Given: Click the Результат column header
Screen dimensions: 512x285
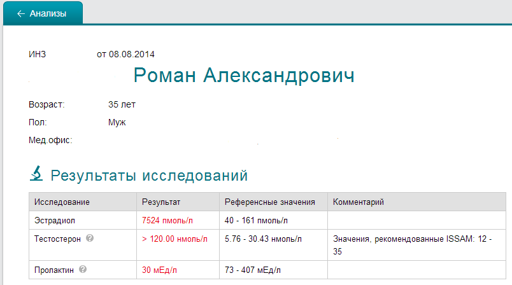Looking at the screenshot, I should coord(162,202).
